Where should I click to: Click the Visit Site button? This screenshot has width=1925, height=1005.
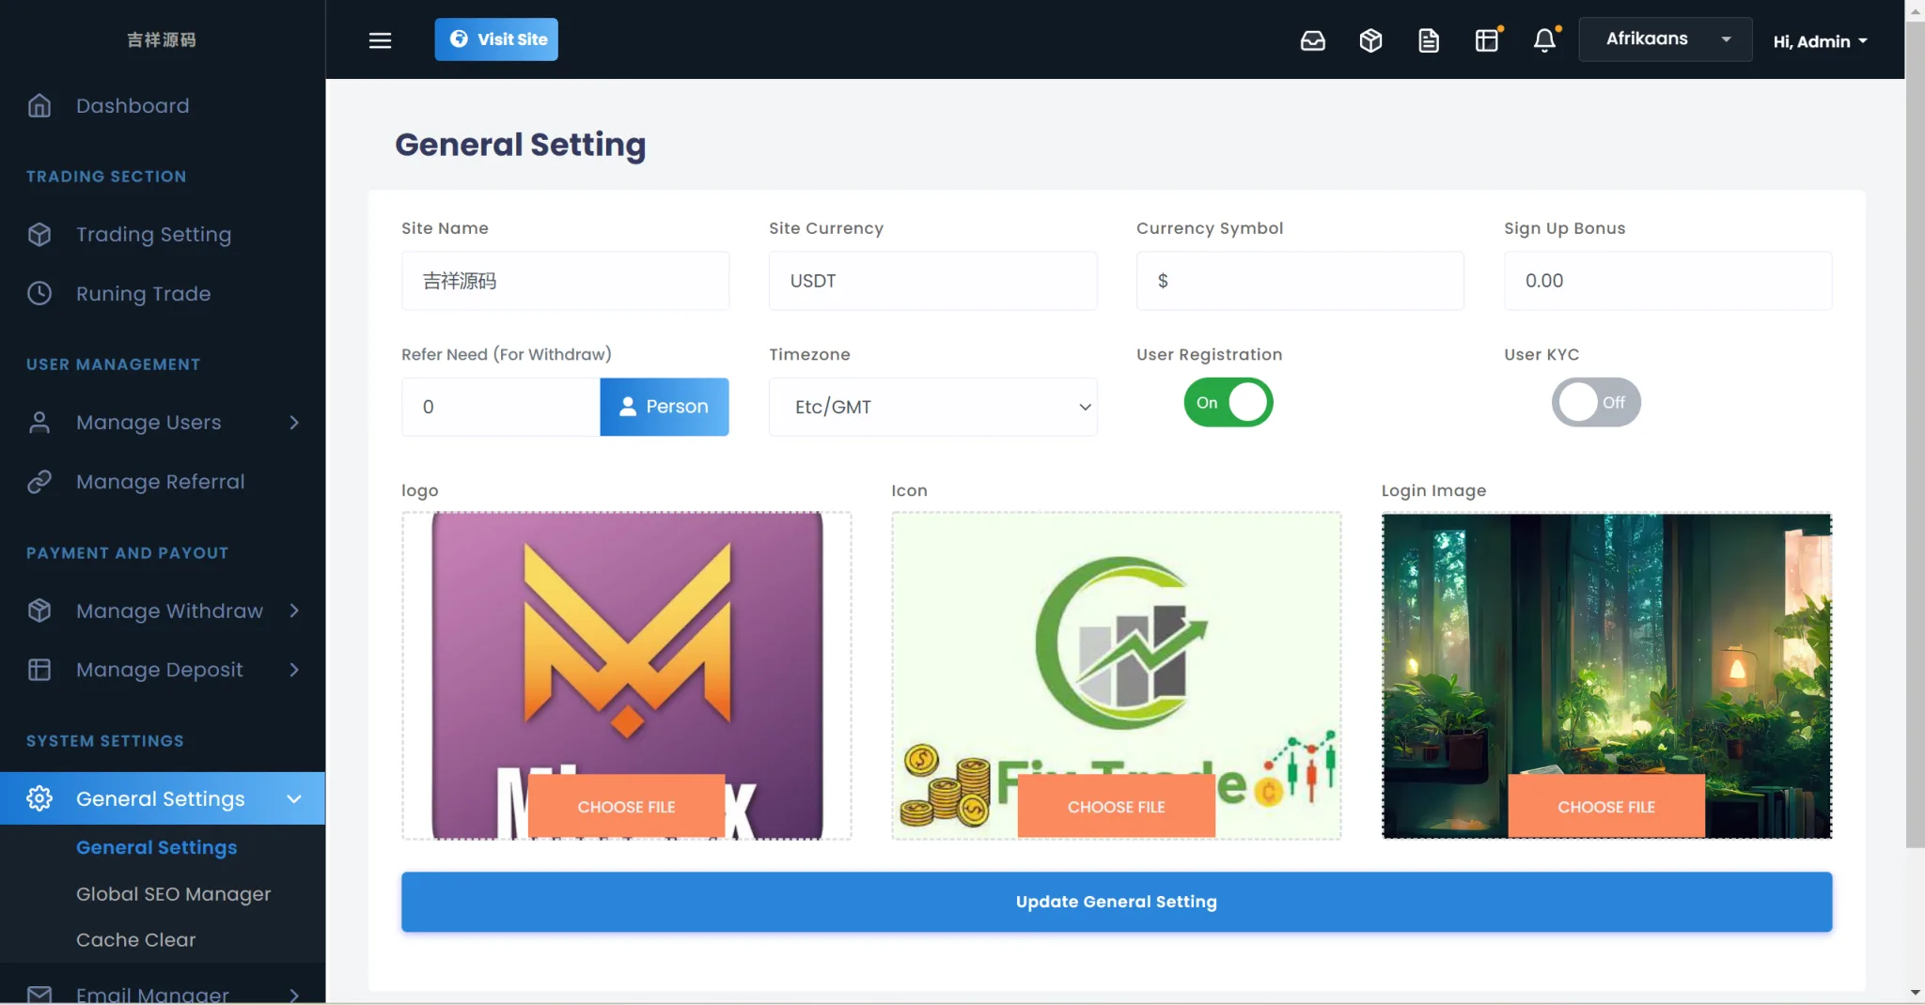coord(496,39)
